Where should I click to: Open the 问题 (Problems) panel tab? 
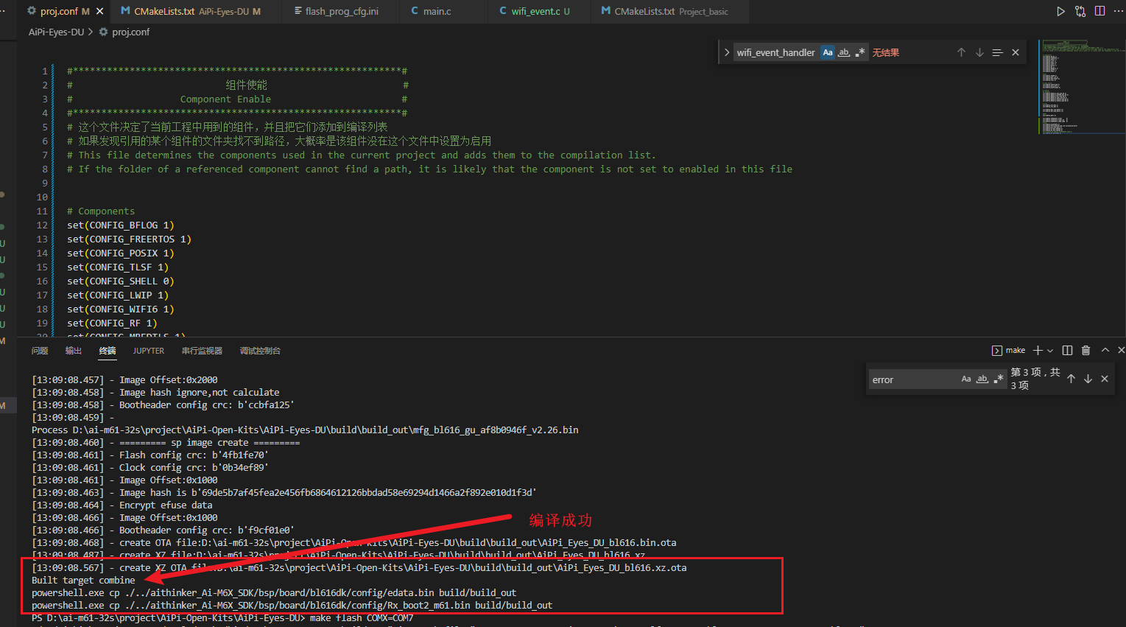click(x=40, y=351)
